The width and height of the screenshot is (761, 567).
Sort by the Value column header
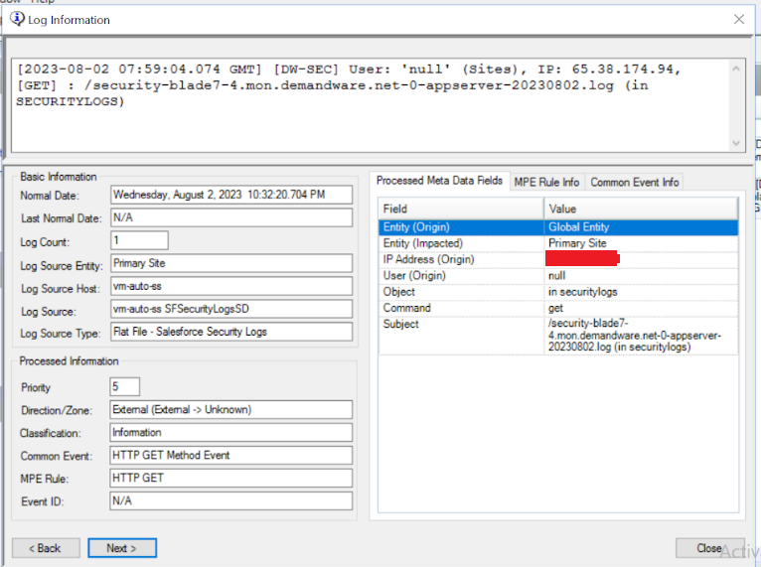point(640,210)
